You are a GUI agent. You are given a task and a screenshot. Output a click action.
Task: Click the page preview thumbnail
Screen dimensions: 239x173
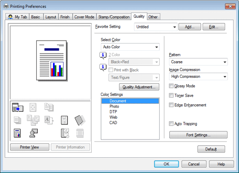pos(51,60)
